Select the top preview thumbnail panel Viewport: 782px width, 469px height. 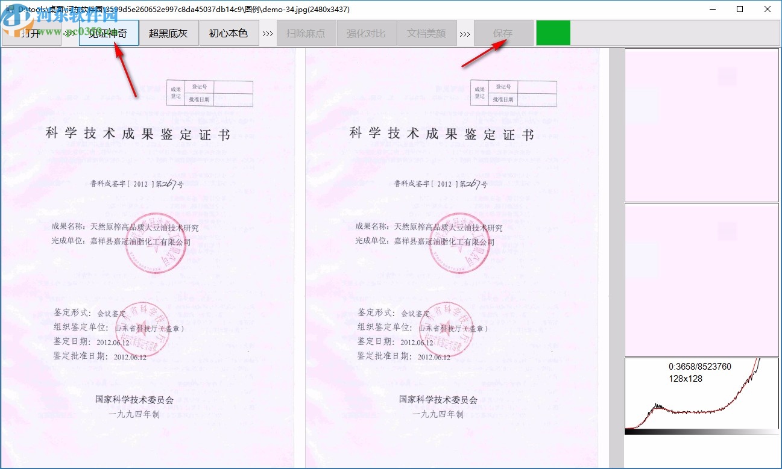(x=701, y=125)
